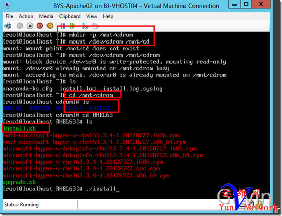
Task: Click the 'anaconda-ks.cfg' file name
Action: pos(27,89)
